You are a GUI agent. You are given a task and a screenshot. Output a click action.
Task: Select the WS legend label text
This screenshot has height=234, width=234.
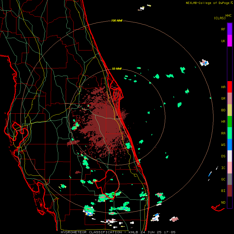(x=223, y=145)
